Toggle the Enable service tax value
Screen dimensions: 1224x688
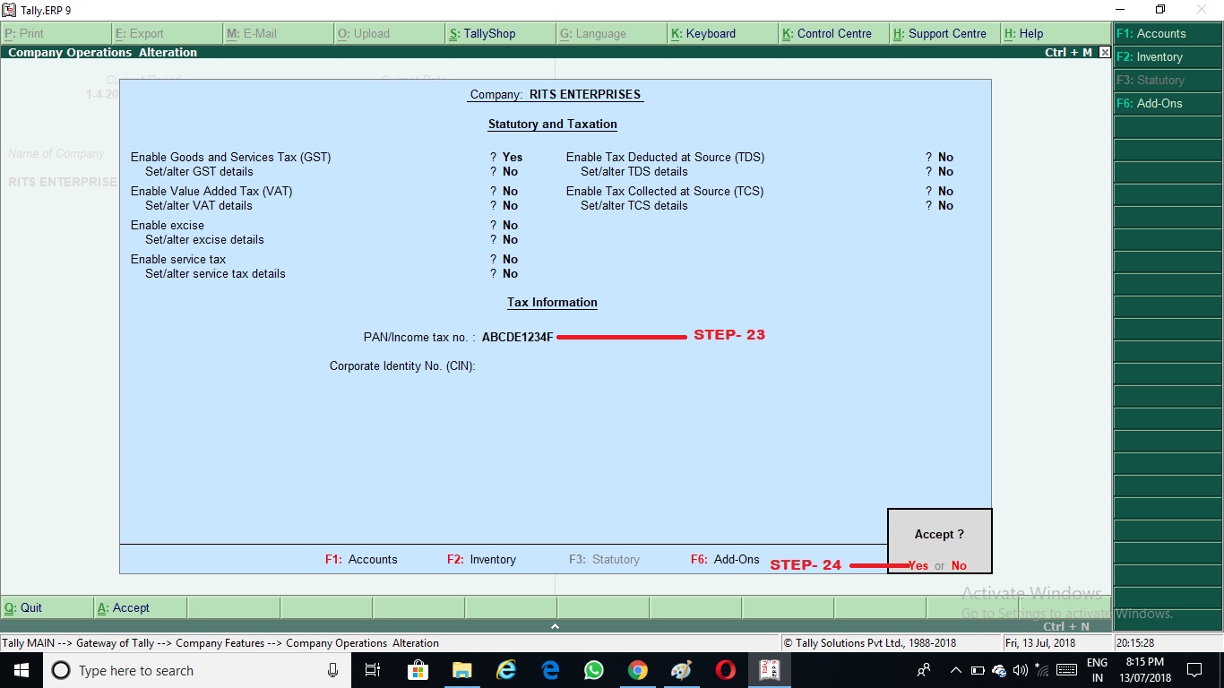(x=510, y=260)
